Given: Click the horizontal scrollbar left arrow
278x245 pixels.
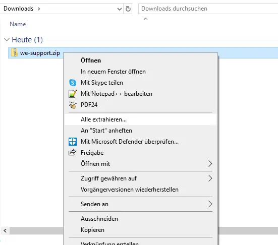Looking at the screenshot, I should (x=5, y=231).
